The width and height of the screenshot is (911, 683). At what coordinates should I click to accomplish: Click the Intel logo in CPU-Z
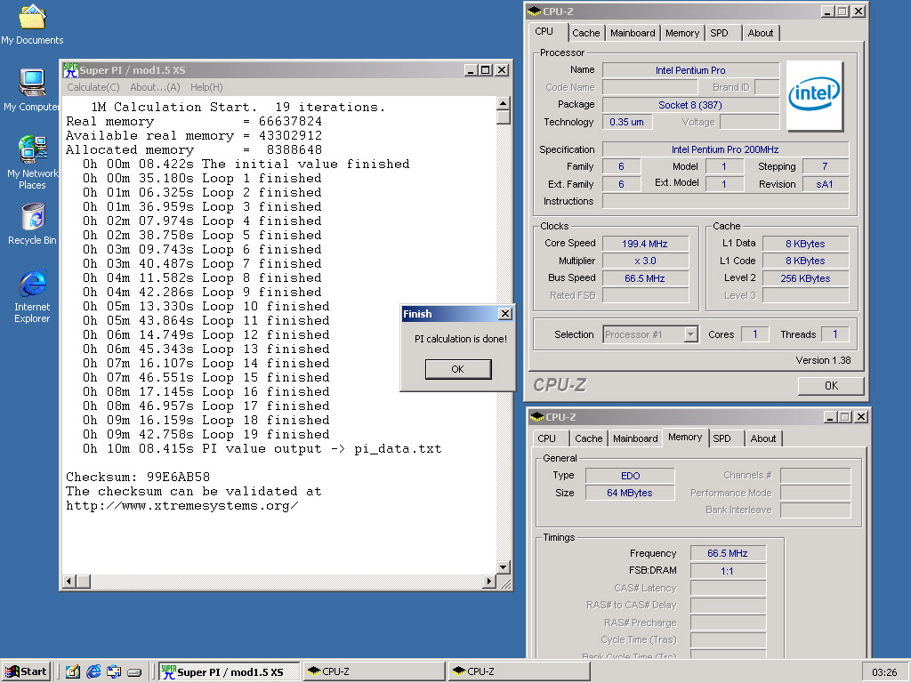(x=813, y=95)
